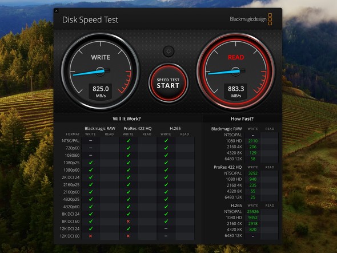Select Blackmagic RAW 2160 4K value 206
This screenshot has height=253, width=337.
click(x=252, y=147)
